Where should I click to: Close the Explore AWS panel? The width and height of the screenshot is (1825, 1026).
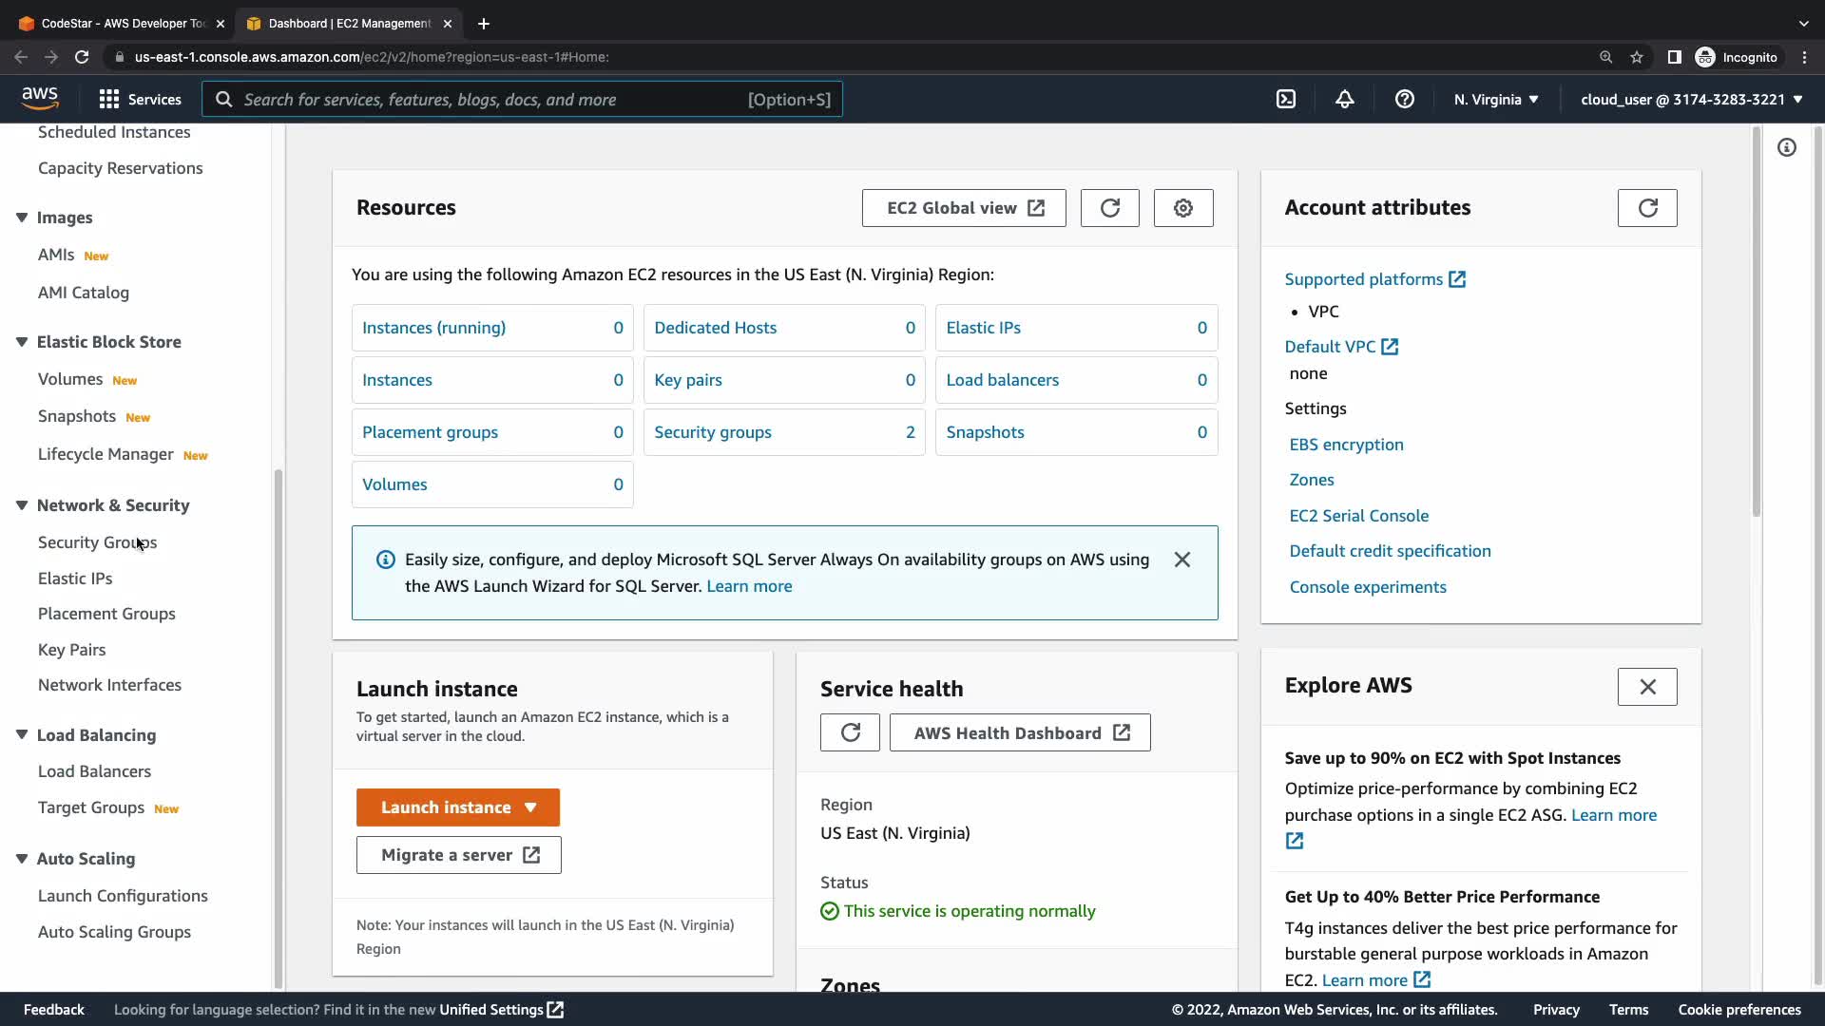tap(1646, 686)
